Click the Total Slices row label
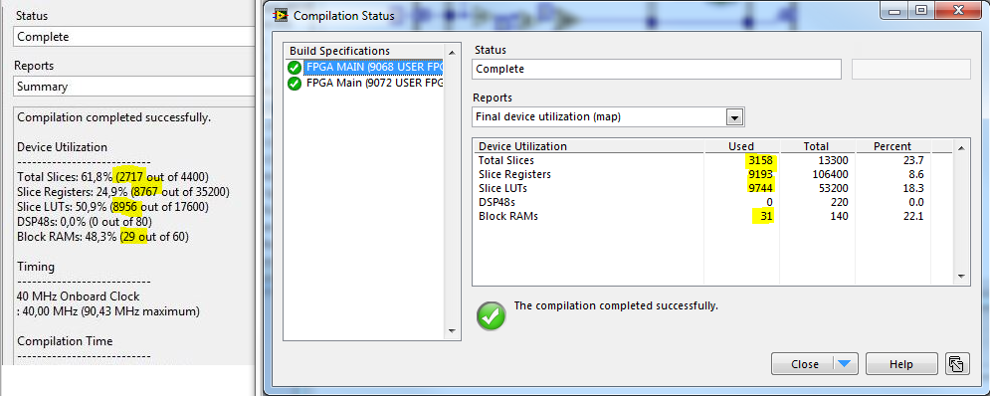Screen dimensions: 990x396 pyautogui.click(x=506, y=160)
